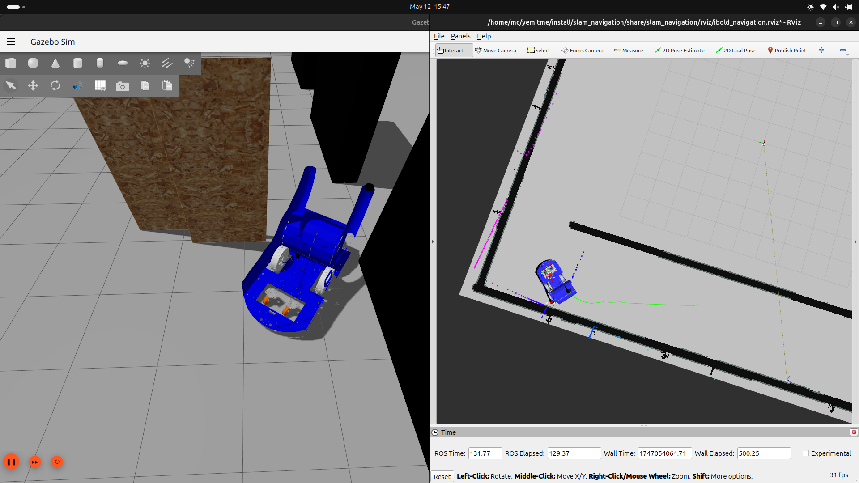Add a point light to scene

coord(145,63)
